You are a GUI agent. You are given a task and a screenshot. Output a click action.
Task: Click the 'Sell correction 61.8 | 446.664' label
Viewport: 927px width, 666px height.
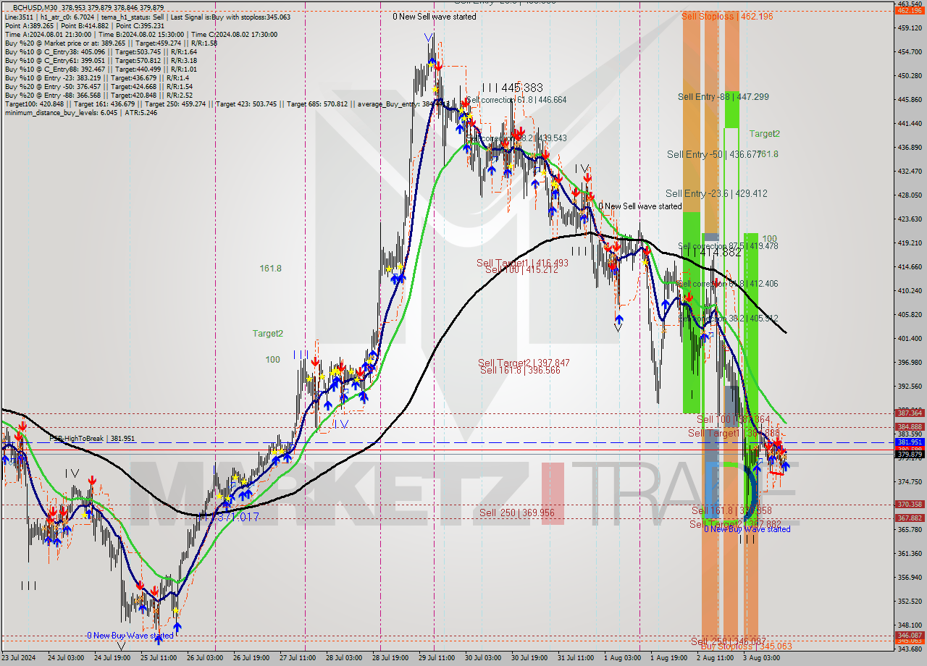[516, 100]
